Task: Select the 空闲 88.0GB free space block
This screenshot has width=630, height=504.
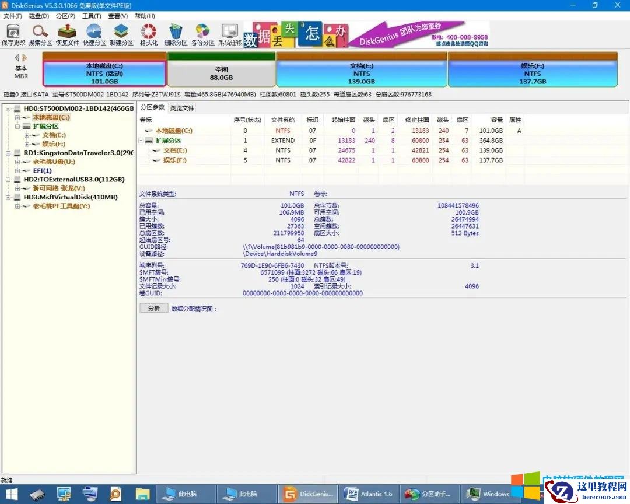Action: point(221,73)
